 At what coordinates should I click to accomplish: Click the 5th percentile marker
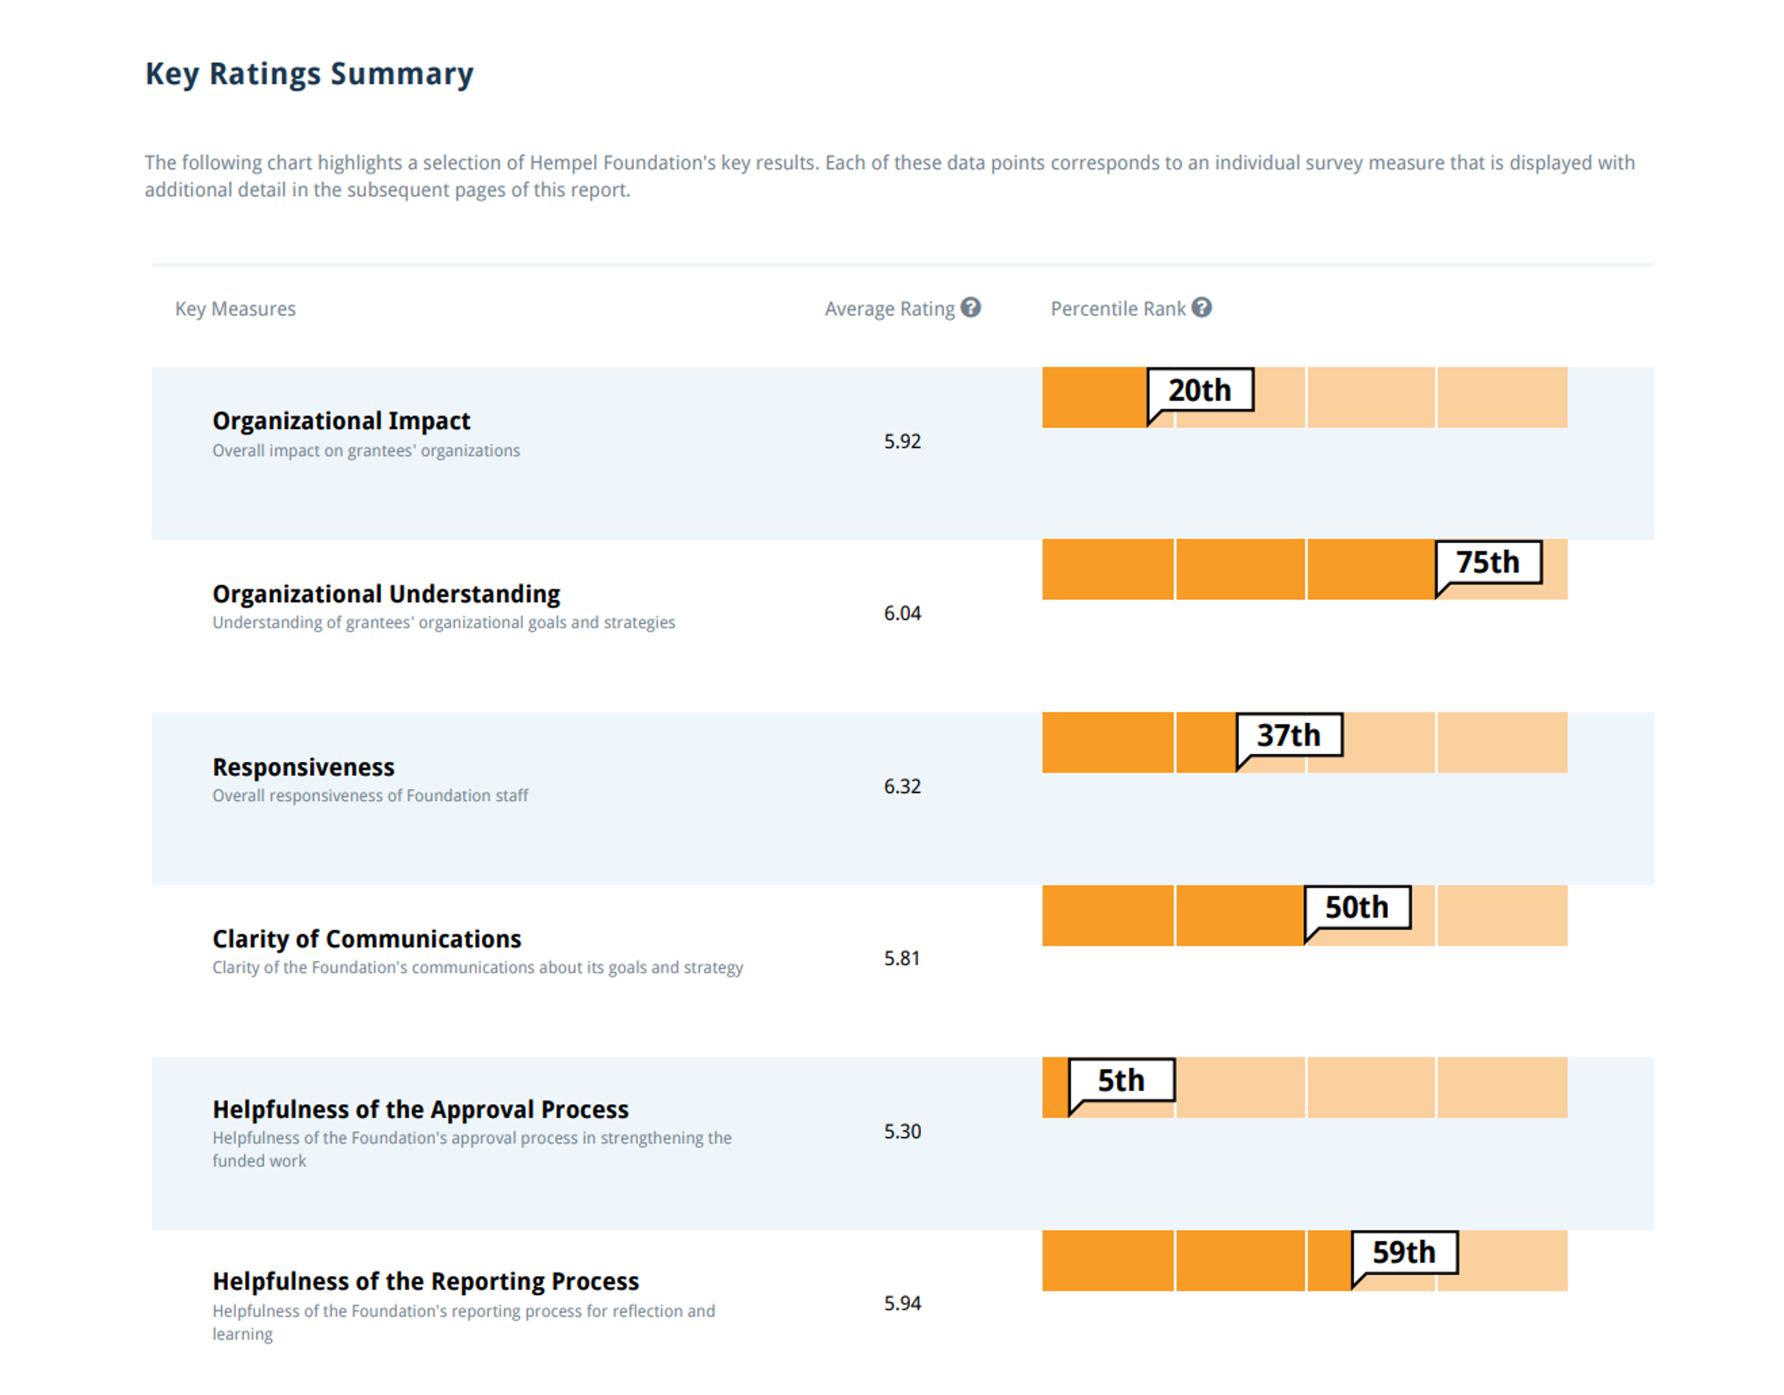point(1121,1080)
